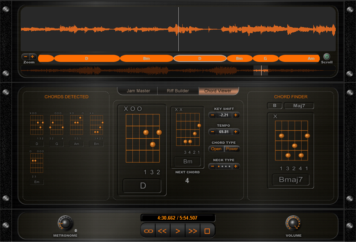Click the Volume knob
The width and height of the screenshot is (356, 242).
(293, 223)
